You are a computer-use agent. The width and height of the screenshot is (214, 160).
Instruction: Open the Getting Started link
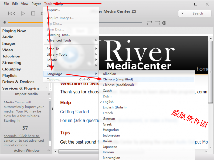pos(74,112)
